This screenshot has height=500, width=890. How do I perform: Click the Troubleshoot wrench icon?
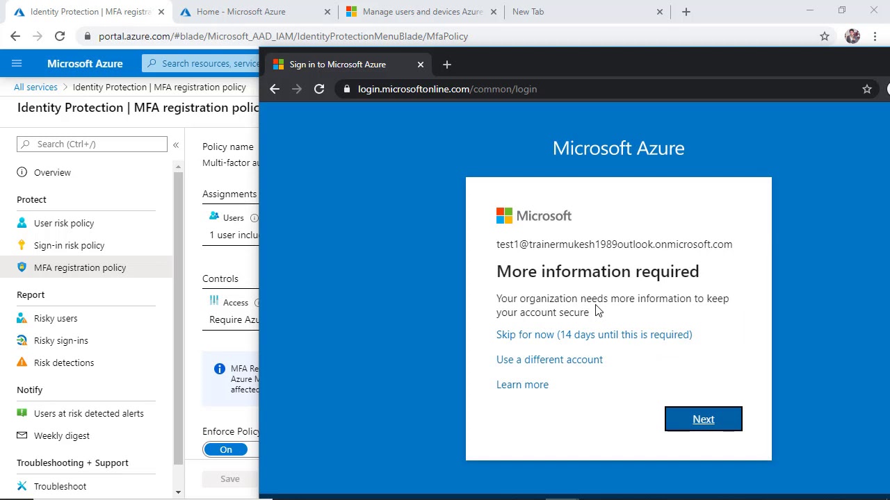tap(22, 486)
